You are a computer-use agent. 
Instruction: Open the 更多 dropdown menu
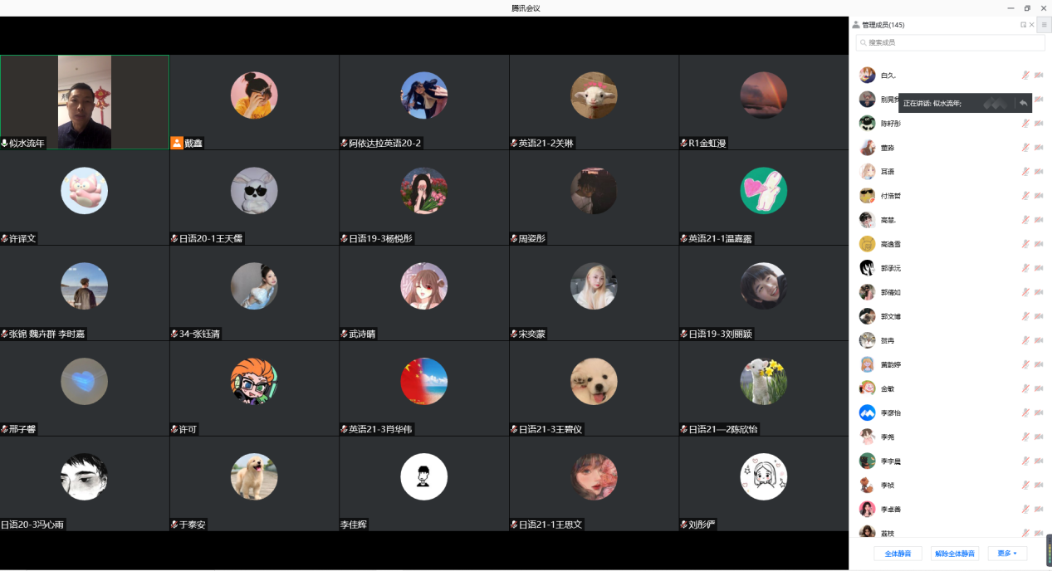point(1007,553)
